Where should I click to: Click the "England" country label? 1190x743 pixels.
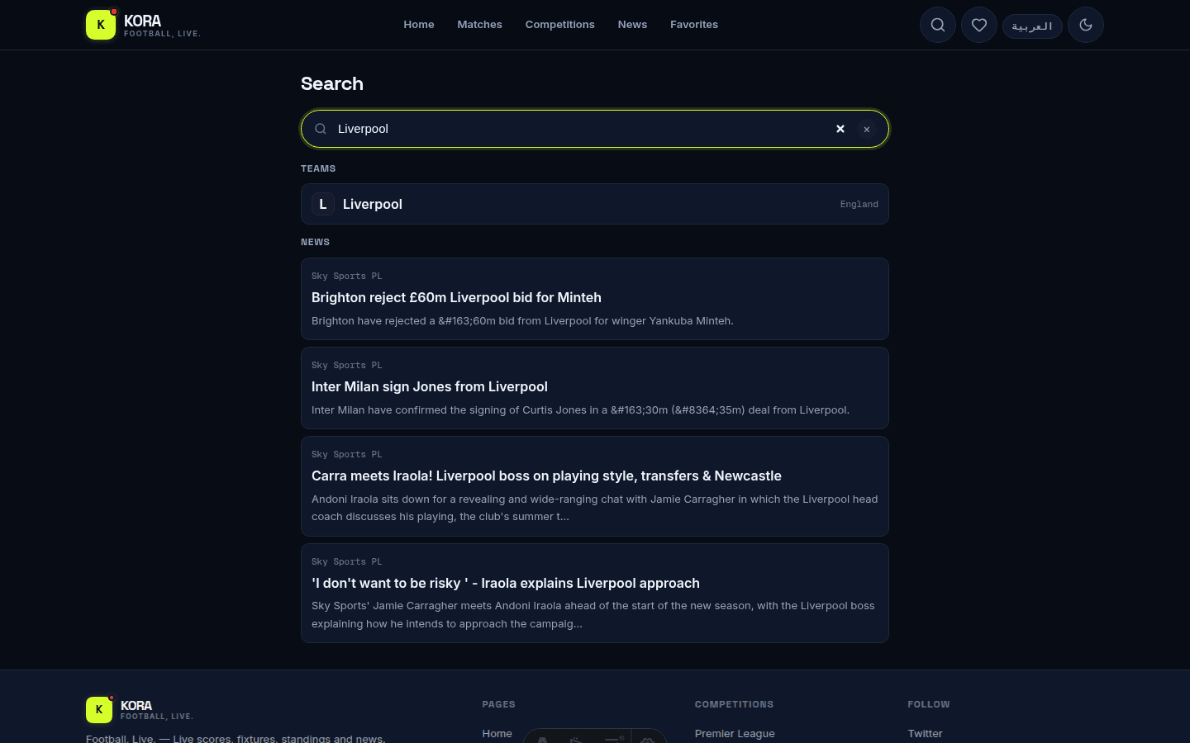pos(859,204)
